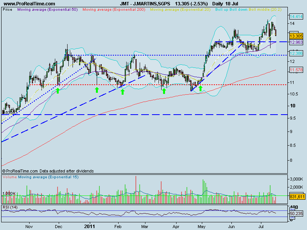The height and width of the screenshot is (230, 307).
Task: Click the 18 Jul date in header
Action: click(x=232, y=4)
